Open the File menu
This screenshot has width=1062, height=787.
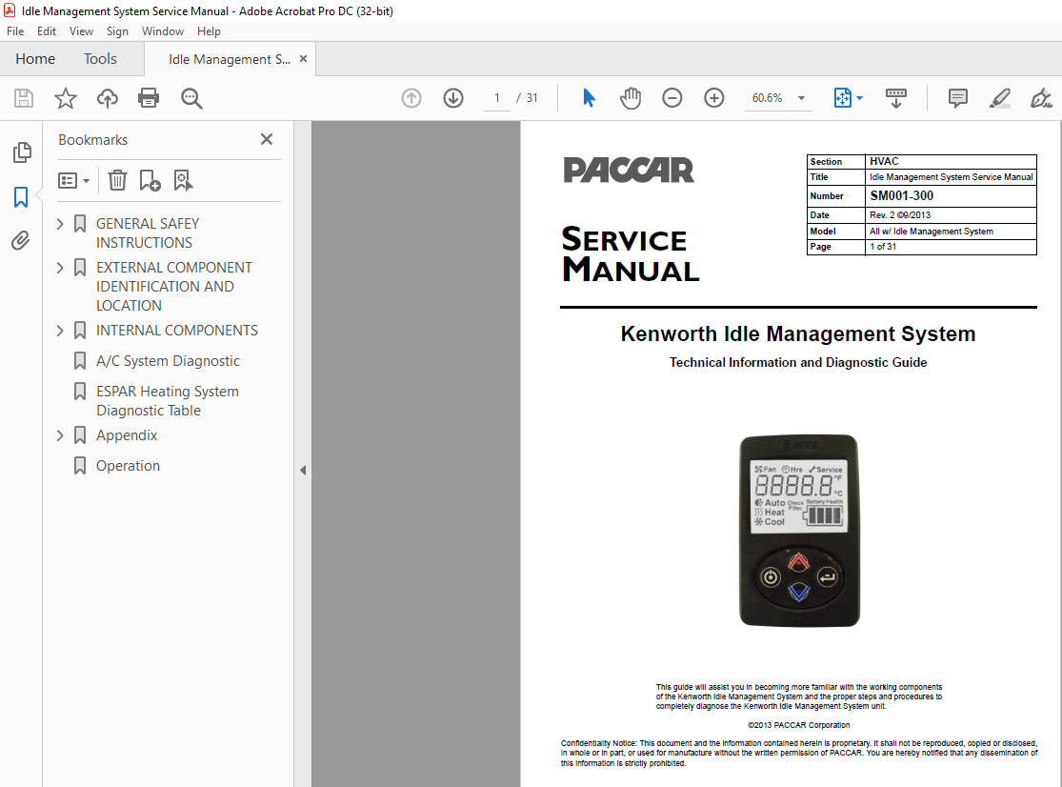(15, 31)
